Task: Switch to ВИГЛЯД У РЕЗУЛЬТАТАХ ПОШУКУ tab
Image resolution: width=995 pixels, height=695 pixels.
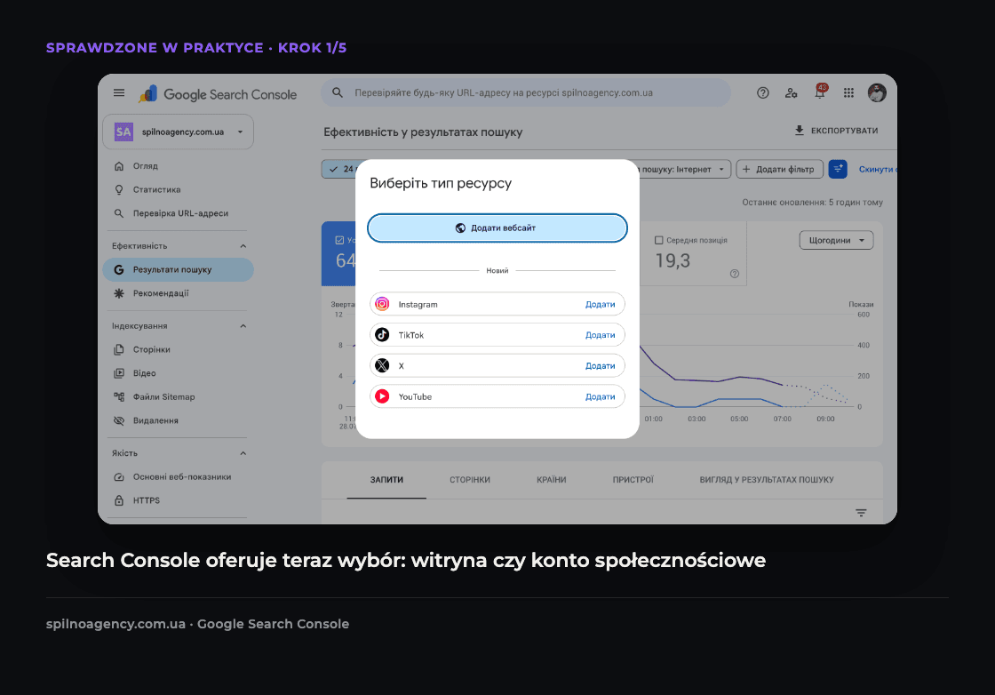Action: [767, 480]
